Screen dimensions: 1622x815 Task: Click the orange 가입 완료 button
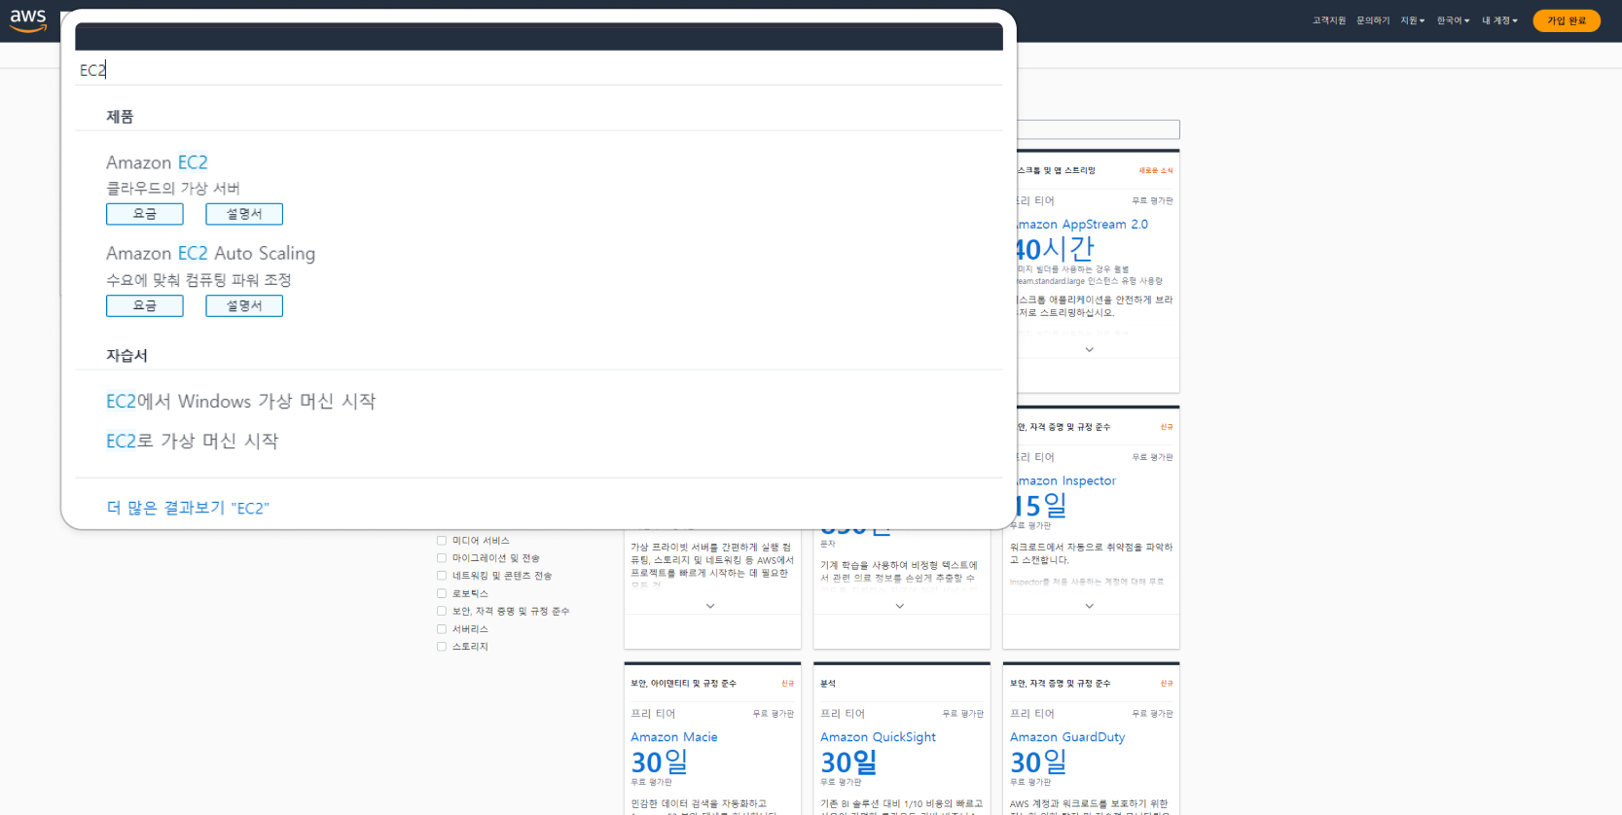pos(1567,20)
